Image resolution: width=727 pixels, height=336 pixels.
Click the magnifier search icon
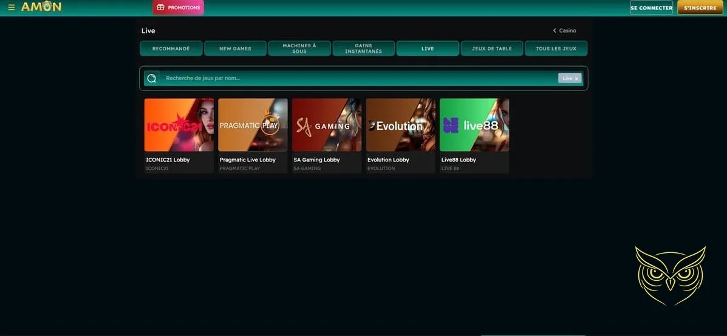click(152, 78)
